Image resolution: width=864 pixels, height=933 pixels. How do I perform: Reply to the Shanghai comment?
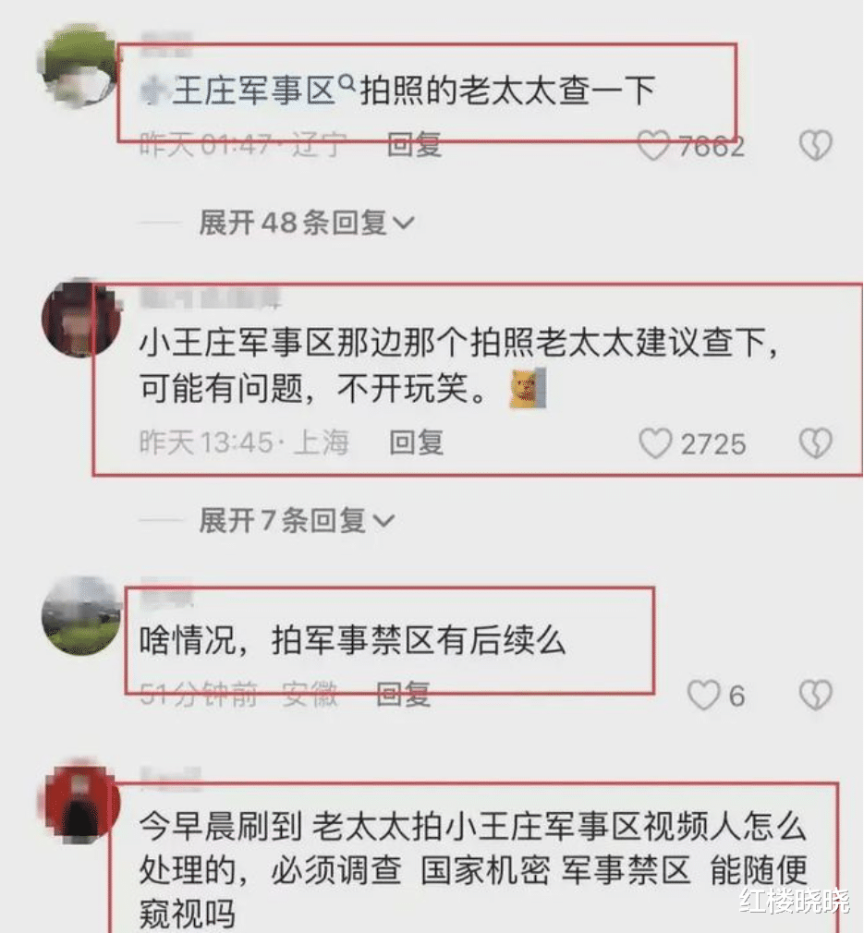click(x=417, y=442)
